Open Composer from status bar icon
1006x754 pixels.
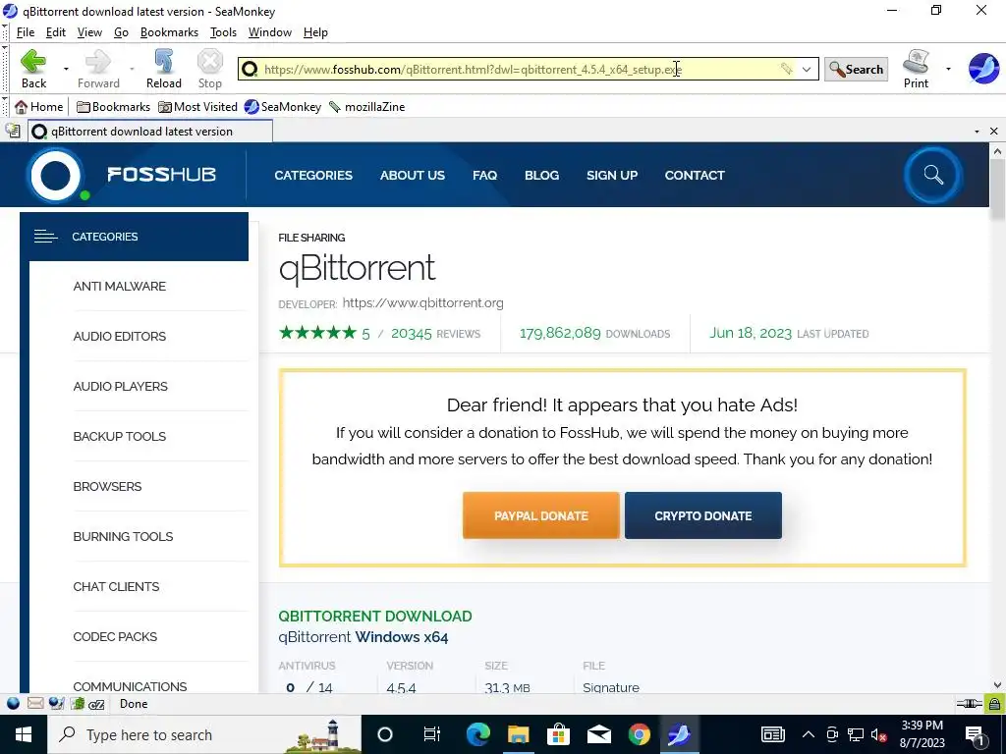coord(56,704)
